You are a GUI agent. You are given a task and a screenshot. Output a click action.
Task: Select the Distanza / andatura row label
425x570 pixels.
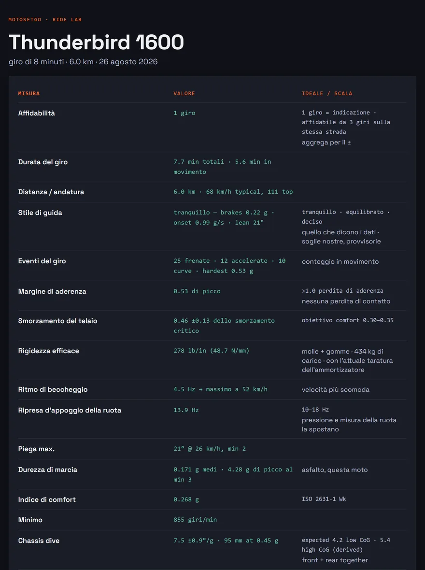(x=51, y=192)
